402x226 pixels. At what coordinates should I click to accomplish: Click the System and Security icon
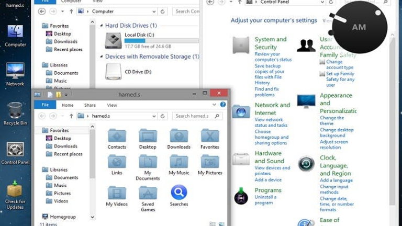pos(241,45)
